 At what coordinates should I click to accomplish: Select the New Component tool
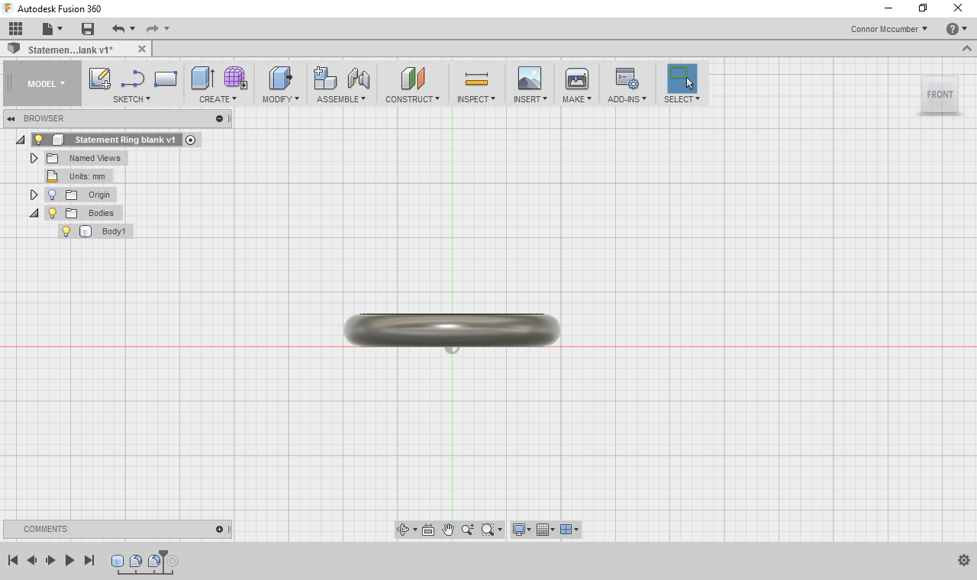[x=325, y=78]
